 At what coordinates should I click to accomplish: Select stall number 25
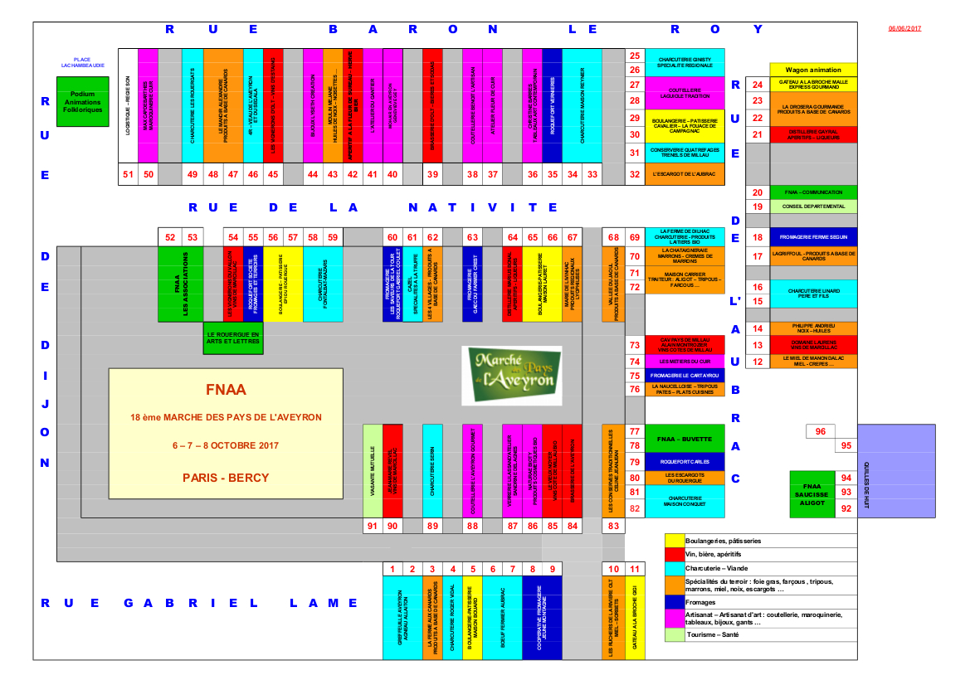pos(635,56)
